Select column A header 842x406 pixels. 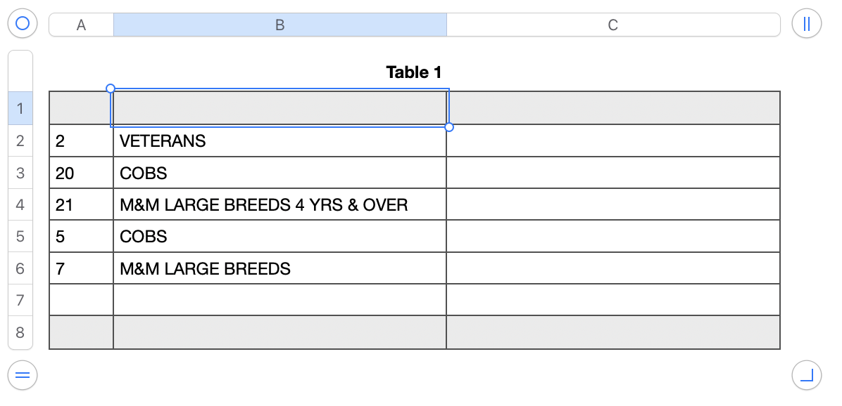tap(81, 25)
